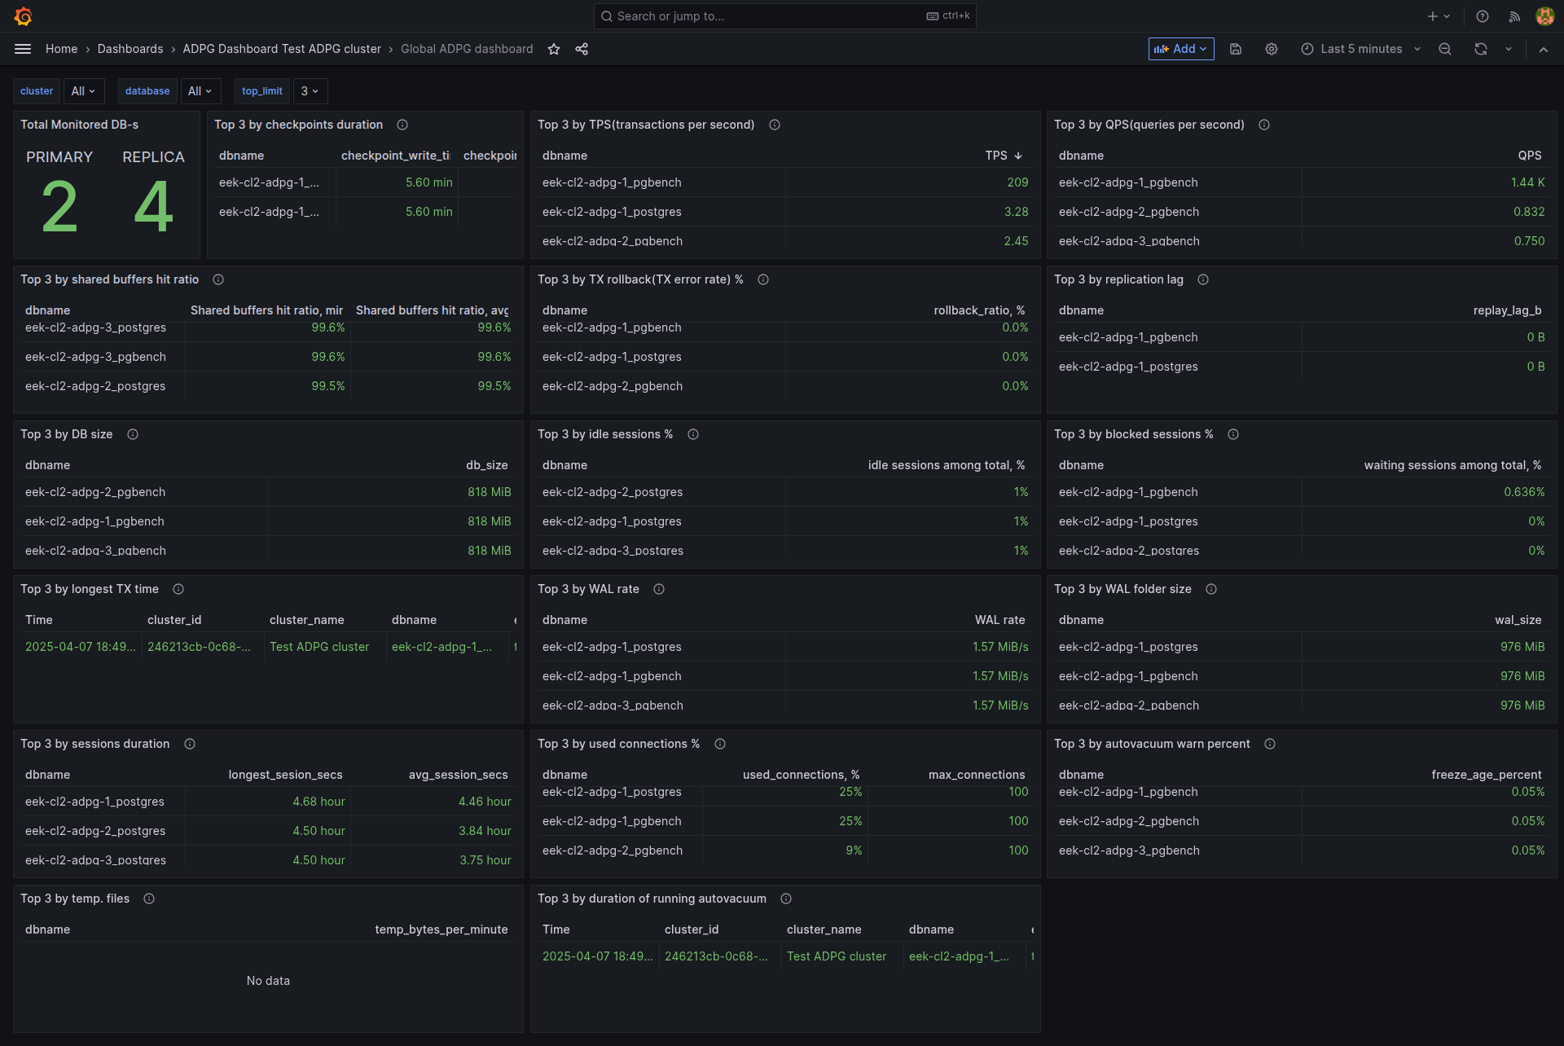
Task: Expand the new item chevron near plus
Action: pos(1448,16)
